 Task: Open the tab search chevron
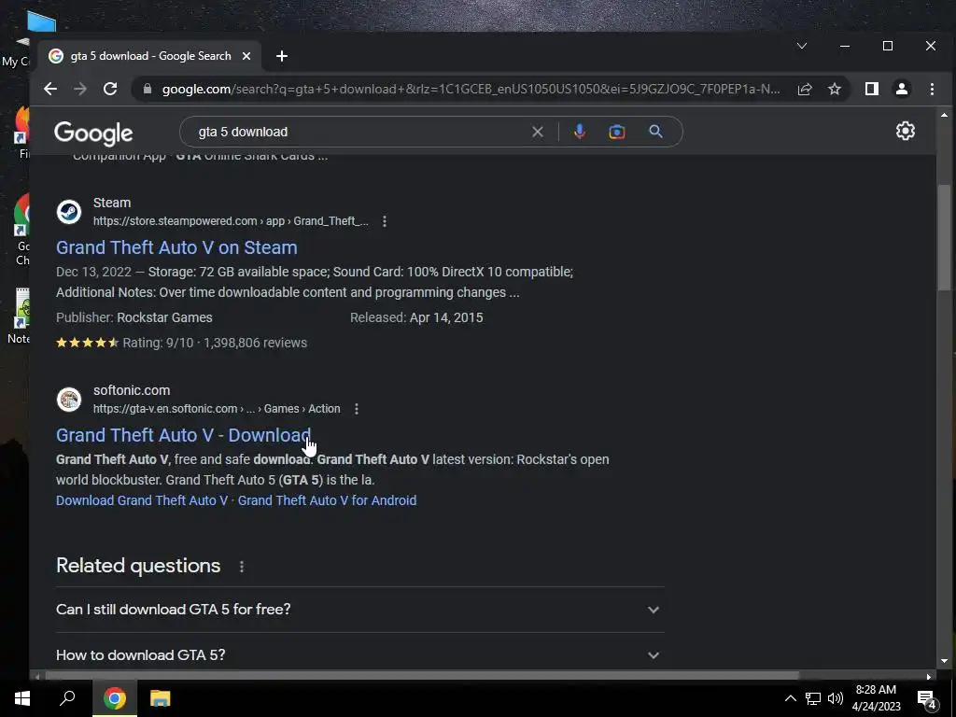(802, 46)
